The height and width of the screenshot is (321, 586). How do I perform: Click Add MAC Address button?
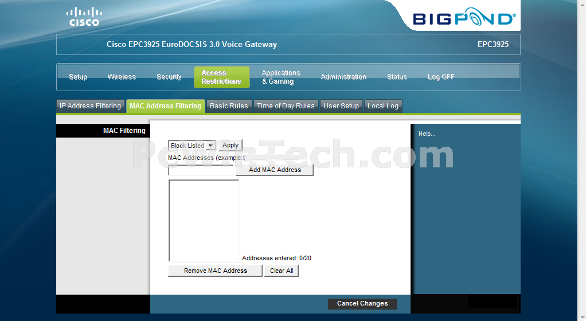[275, 170]
